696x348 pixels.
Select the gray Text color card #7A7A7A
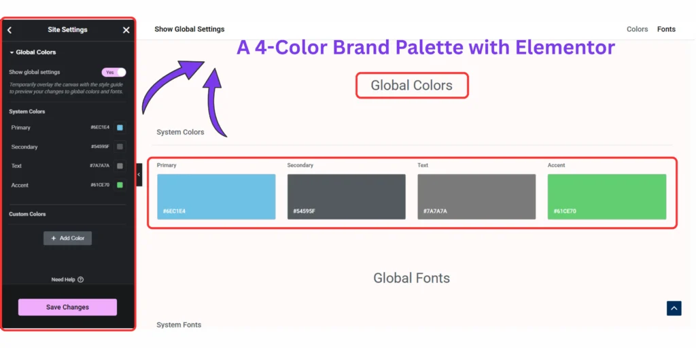coord(476,196)
